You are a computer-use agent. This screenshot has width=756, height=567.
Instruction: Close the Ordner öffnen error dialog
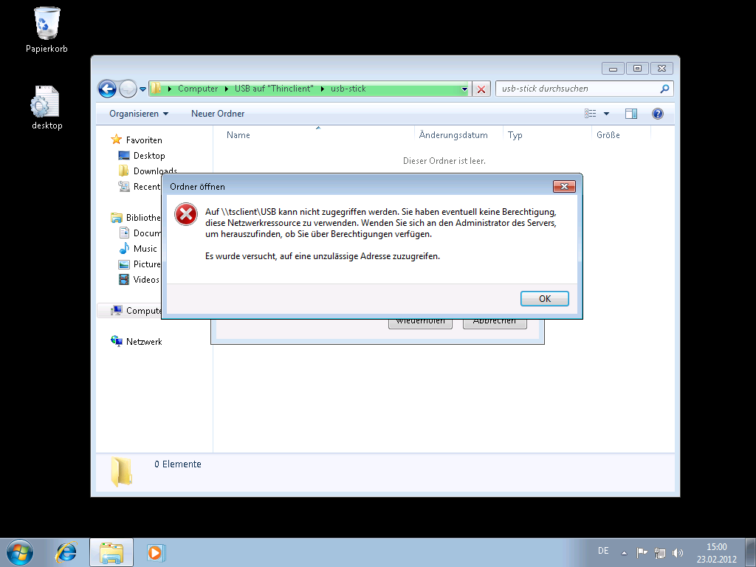(564, 187)
